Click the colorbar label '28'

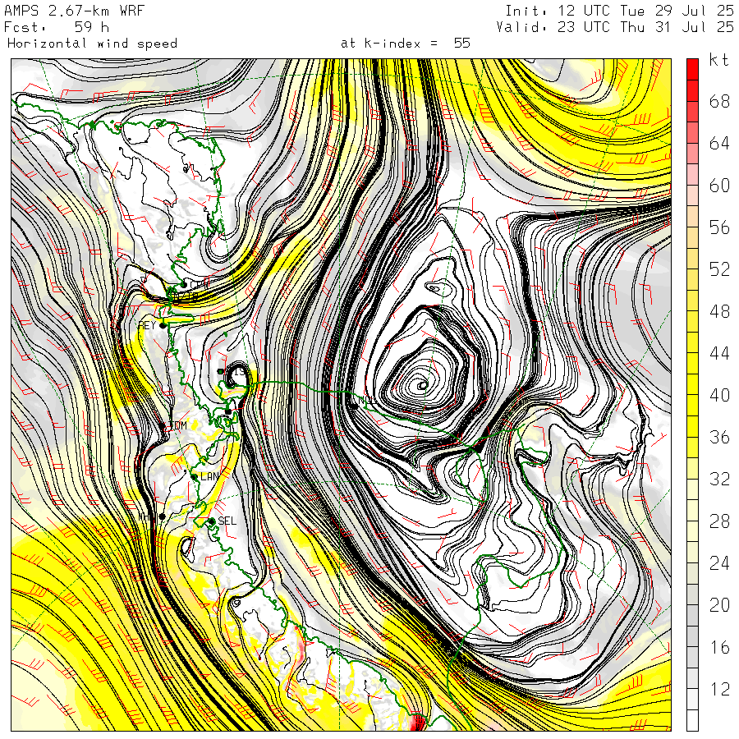point(719,521)
